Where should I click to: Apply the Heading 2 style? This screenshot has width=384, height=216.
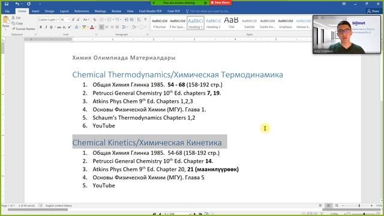214,23
